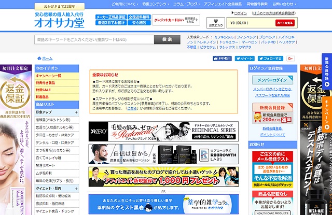Open the 多汗症・わきが・体臭ケア category
The image size is (332, 215).
coord(57,135)
